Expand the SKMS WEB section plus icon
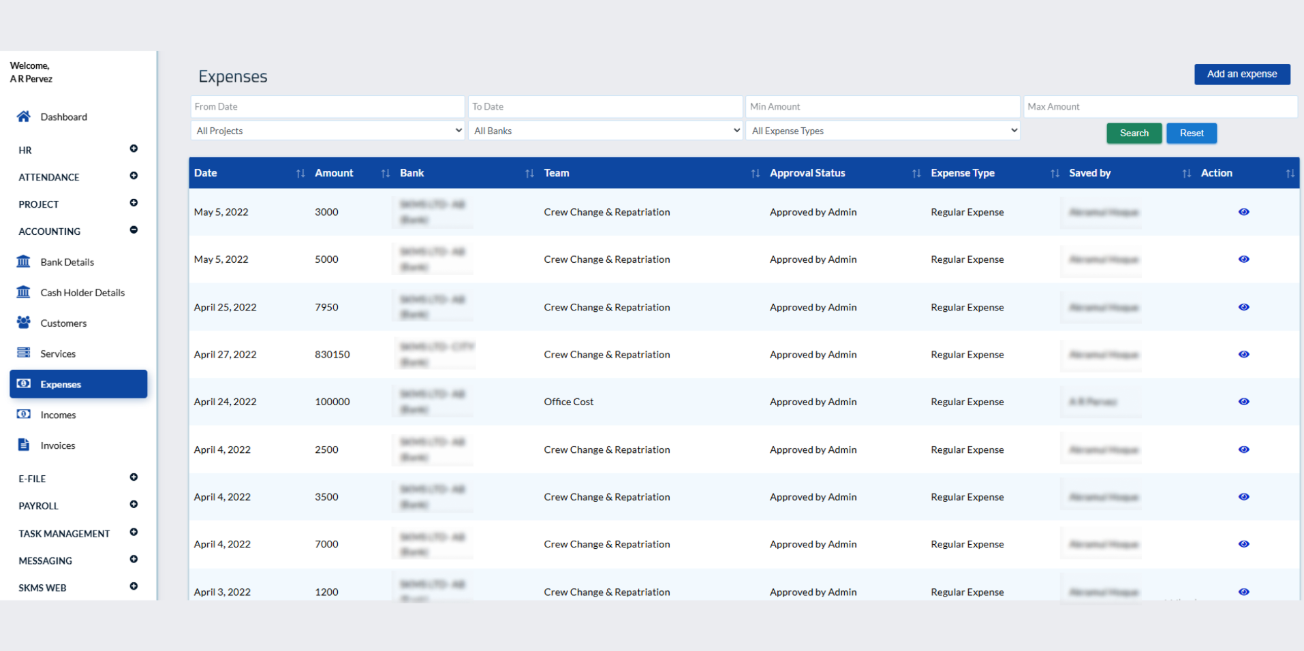Viewport: 1304px width, 651px height. coord(134,586)
